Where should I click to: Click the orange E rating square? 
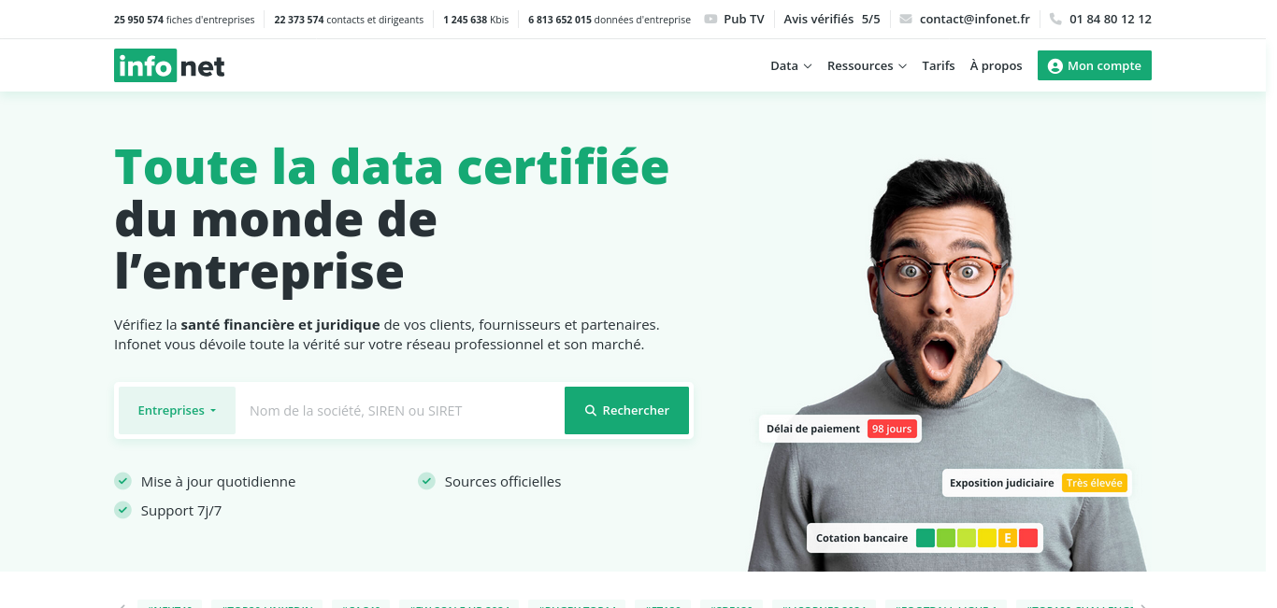[x=1008, y=538]
